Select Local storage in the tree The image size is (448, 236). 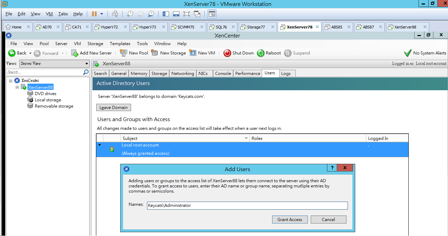(x=48, y=100)
